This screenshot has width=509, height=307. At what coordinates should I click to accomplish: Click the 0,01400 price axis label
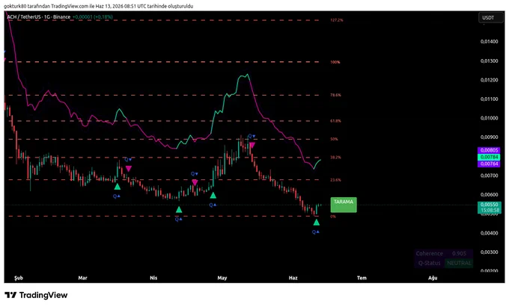tap(490, 41)
